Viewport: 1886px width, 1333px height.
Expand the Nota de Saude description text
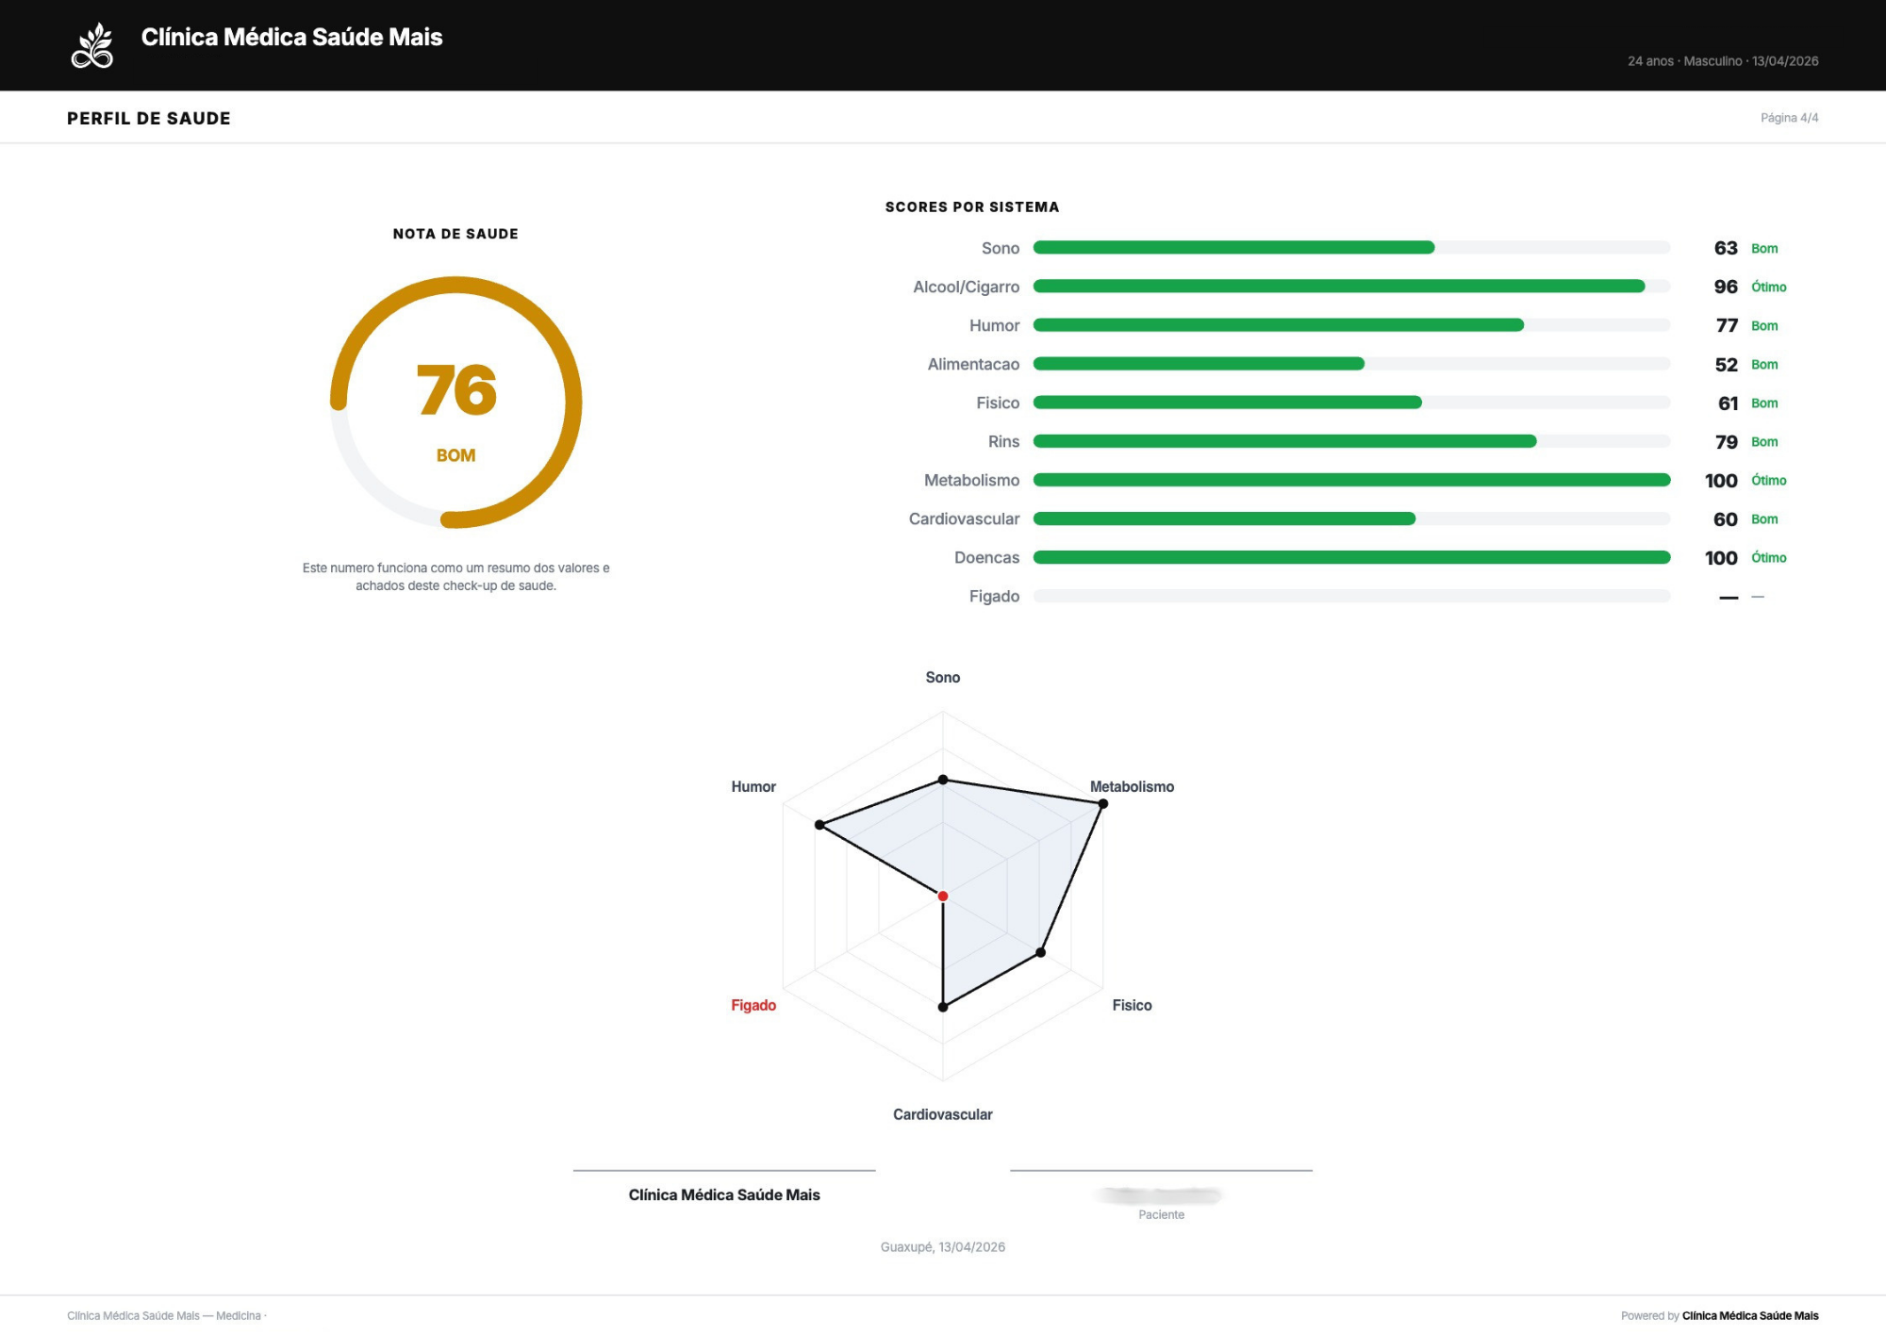click(x=455, y=577)
